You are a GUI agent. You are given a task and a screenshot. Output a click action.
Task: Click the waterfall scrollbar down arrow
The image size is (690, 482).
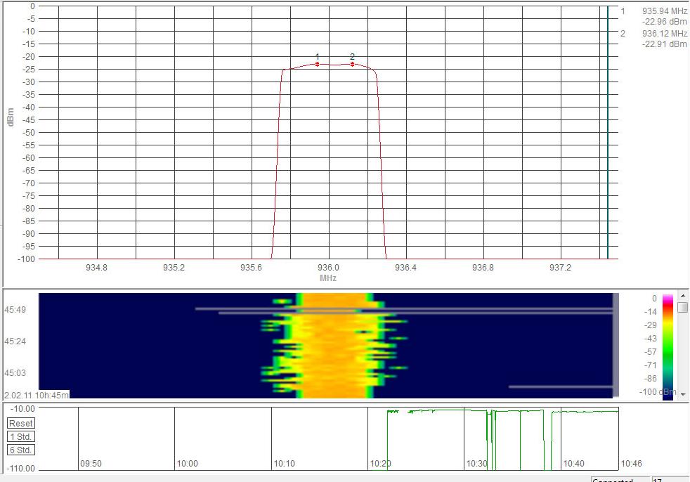click(682, 394)
